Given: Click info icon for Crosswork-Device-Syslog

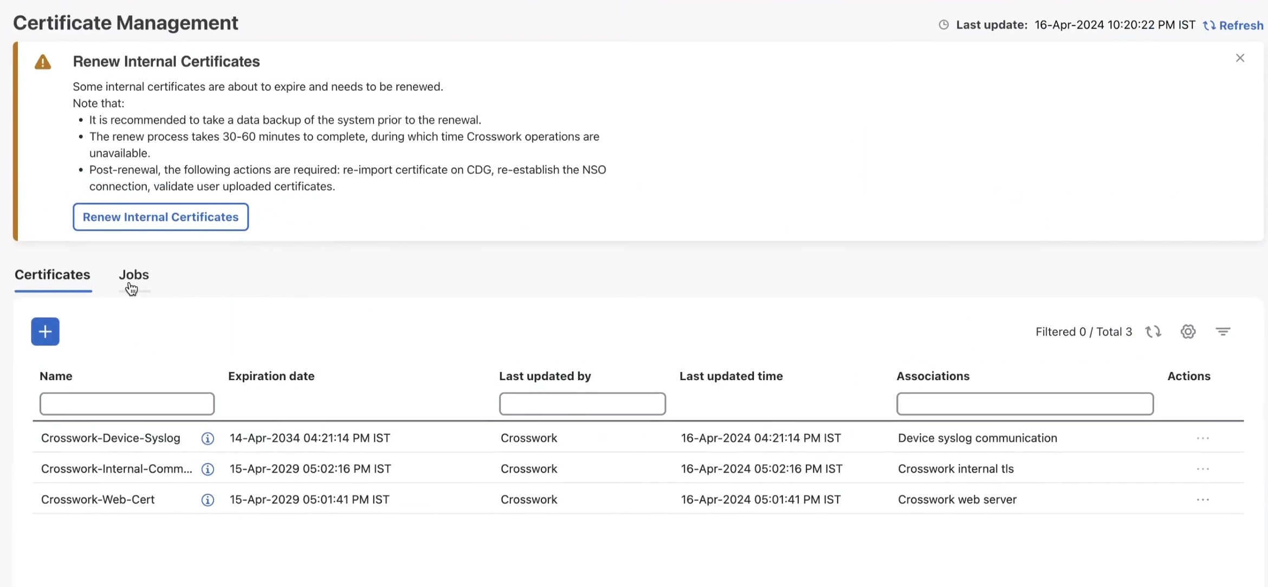Looking at the screenshot, I should point(208,438).
